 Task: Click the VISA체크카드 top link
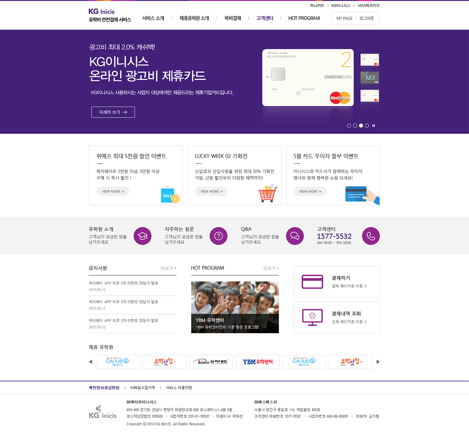coord(368,5)
